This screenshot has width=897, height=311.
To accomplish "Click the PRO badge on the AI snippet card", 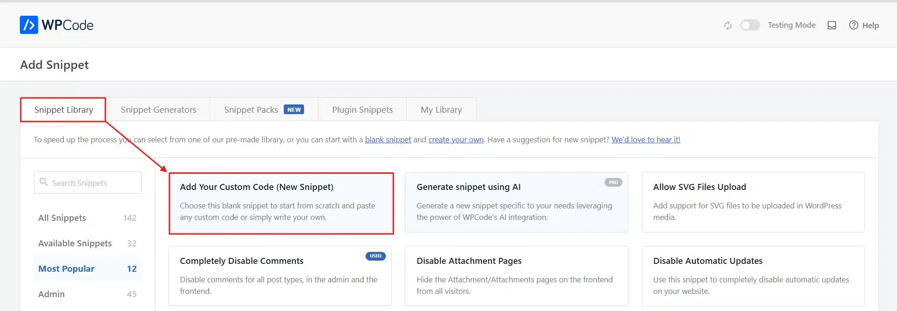I will 613,182.
